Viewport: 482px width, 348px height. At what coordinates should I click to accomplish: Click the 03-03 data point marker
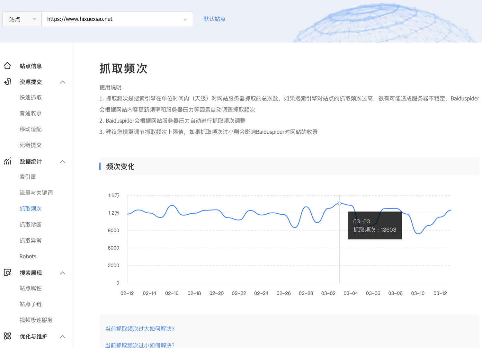(340, 203)
